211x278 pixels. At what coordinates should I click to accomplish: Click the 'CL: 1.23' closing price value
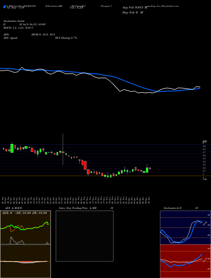76,8
